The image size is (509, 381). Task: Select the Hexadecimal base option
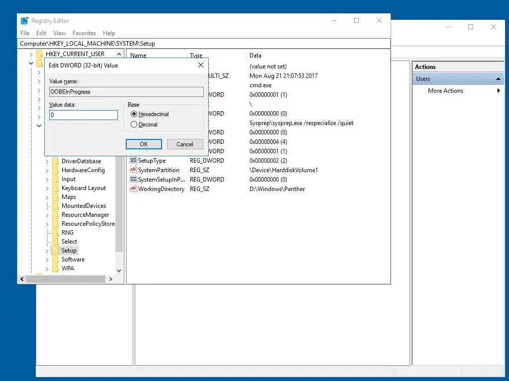click(x=134, y=114)
